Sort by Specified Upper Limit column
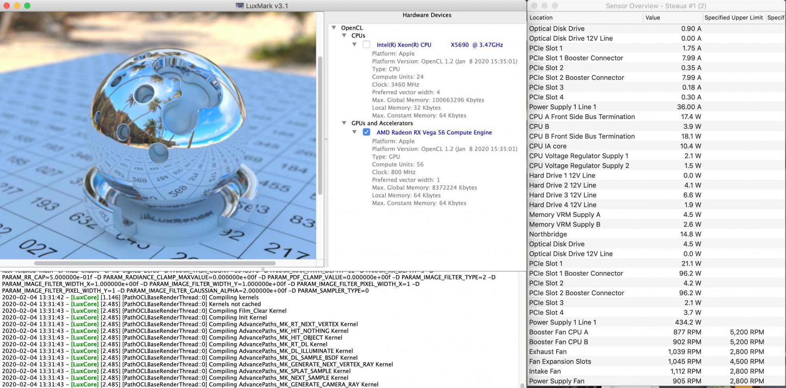 [x=734, y=18]
